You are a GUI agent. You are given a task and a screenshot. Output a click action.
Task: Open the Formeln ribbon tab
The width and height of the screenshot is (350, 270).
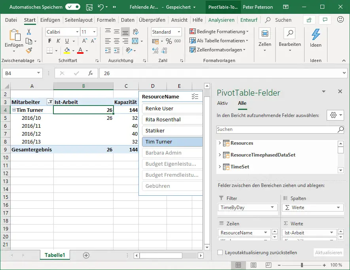[x=106, y=20]
